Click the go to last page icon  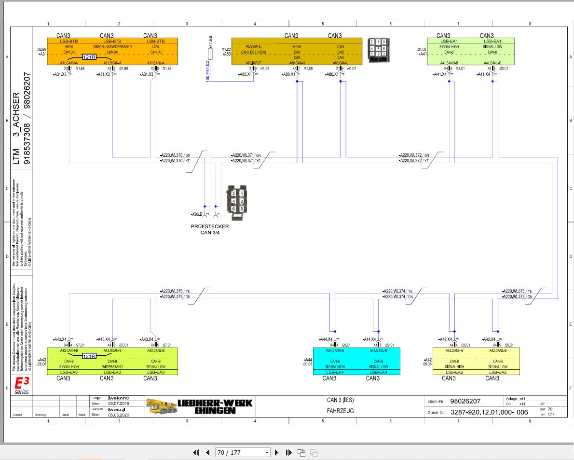288,452
